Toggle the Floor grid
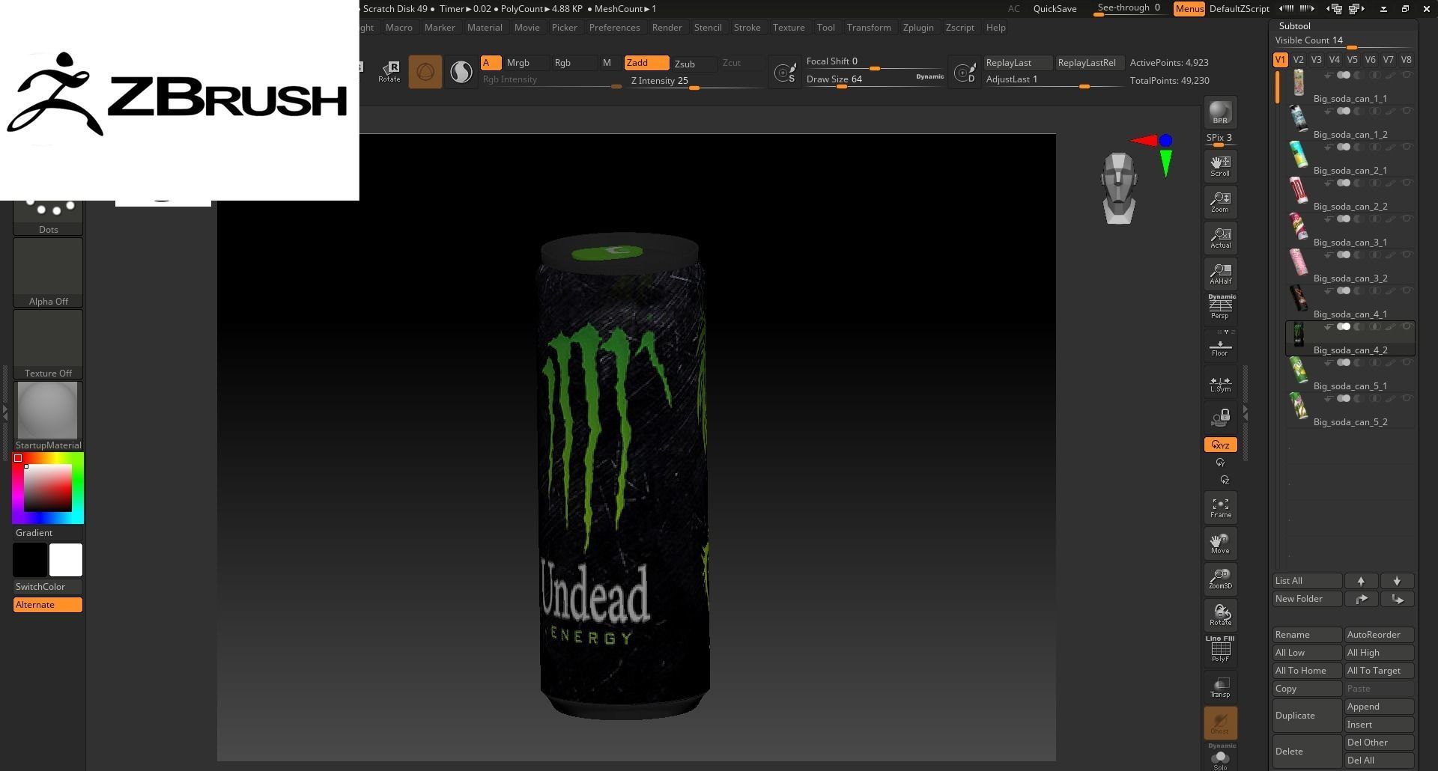Viewport: 1438px width, 771px height. 1220,347
